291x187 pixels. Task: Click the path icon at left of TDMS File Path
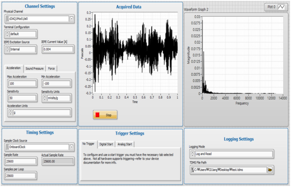pos(192,170)
